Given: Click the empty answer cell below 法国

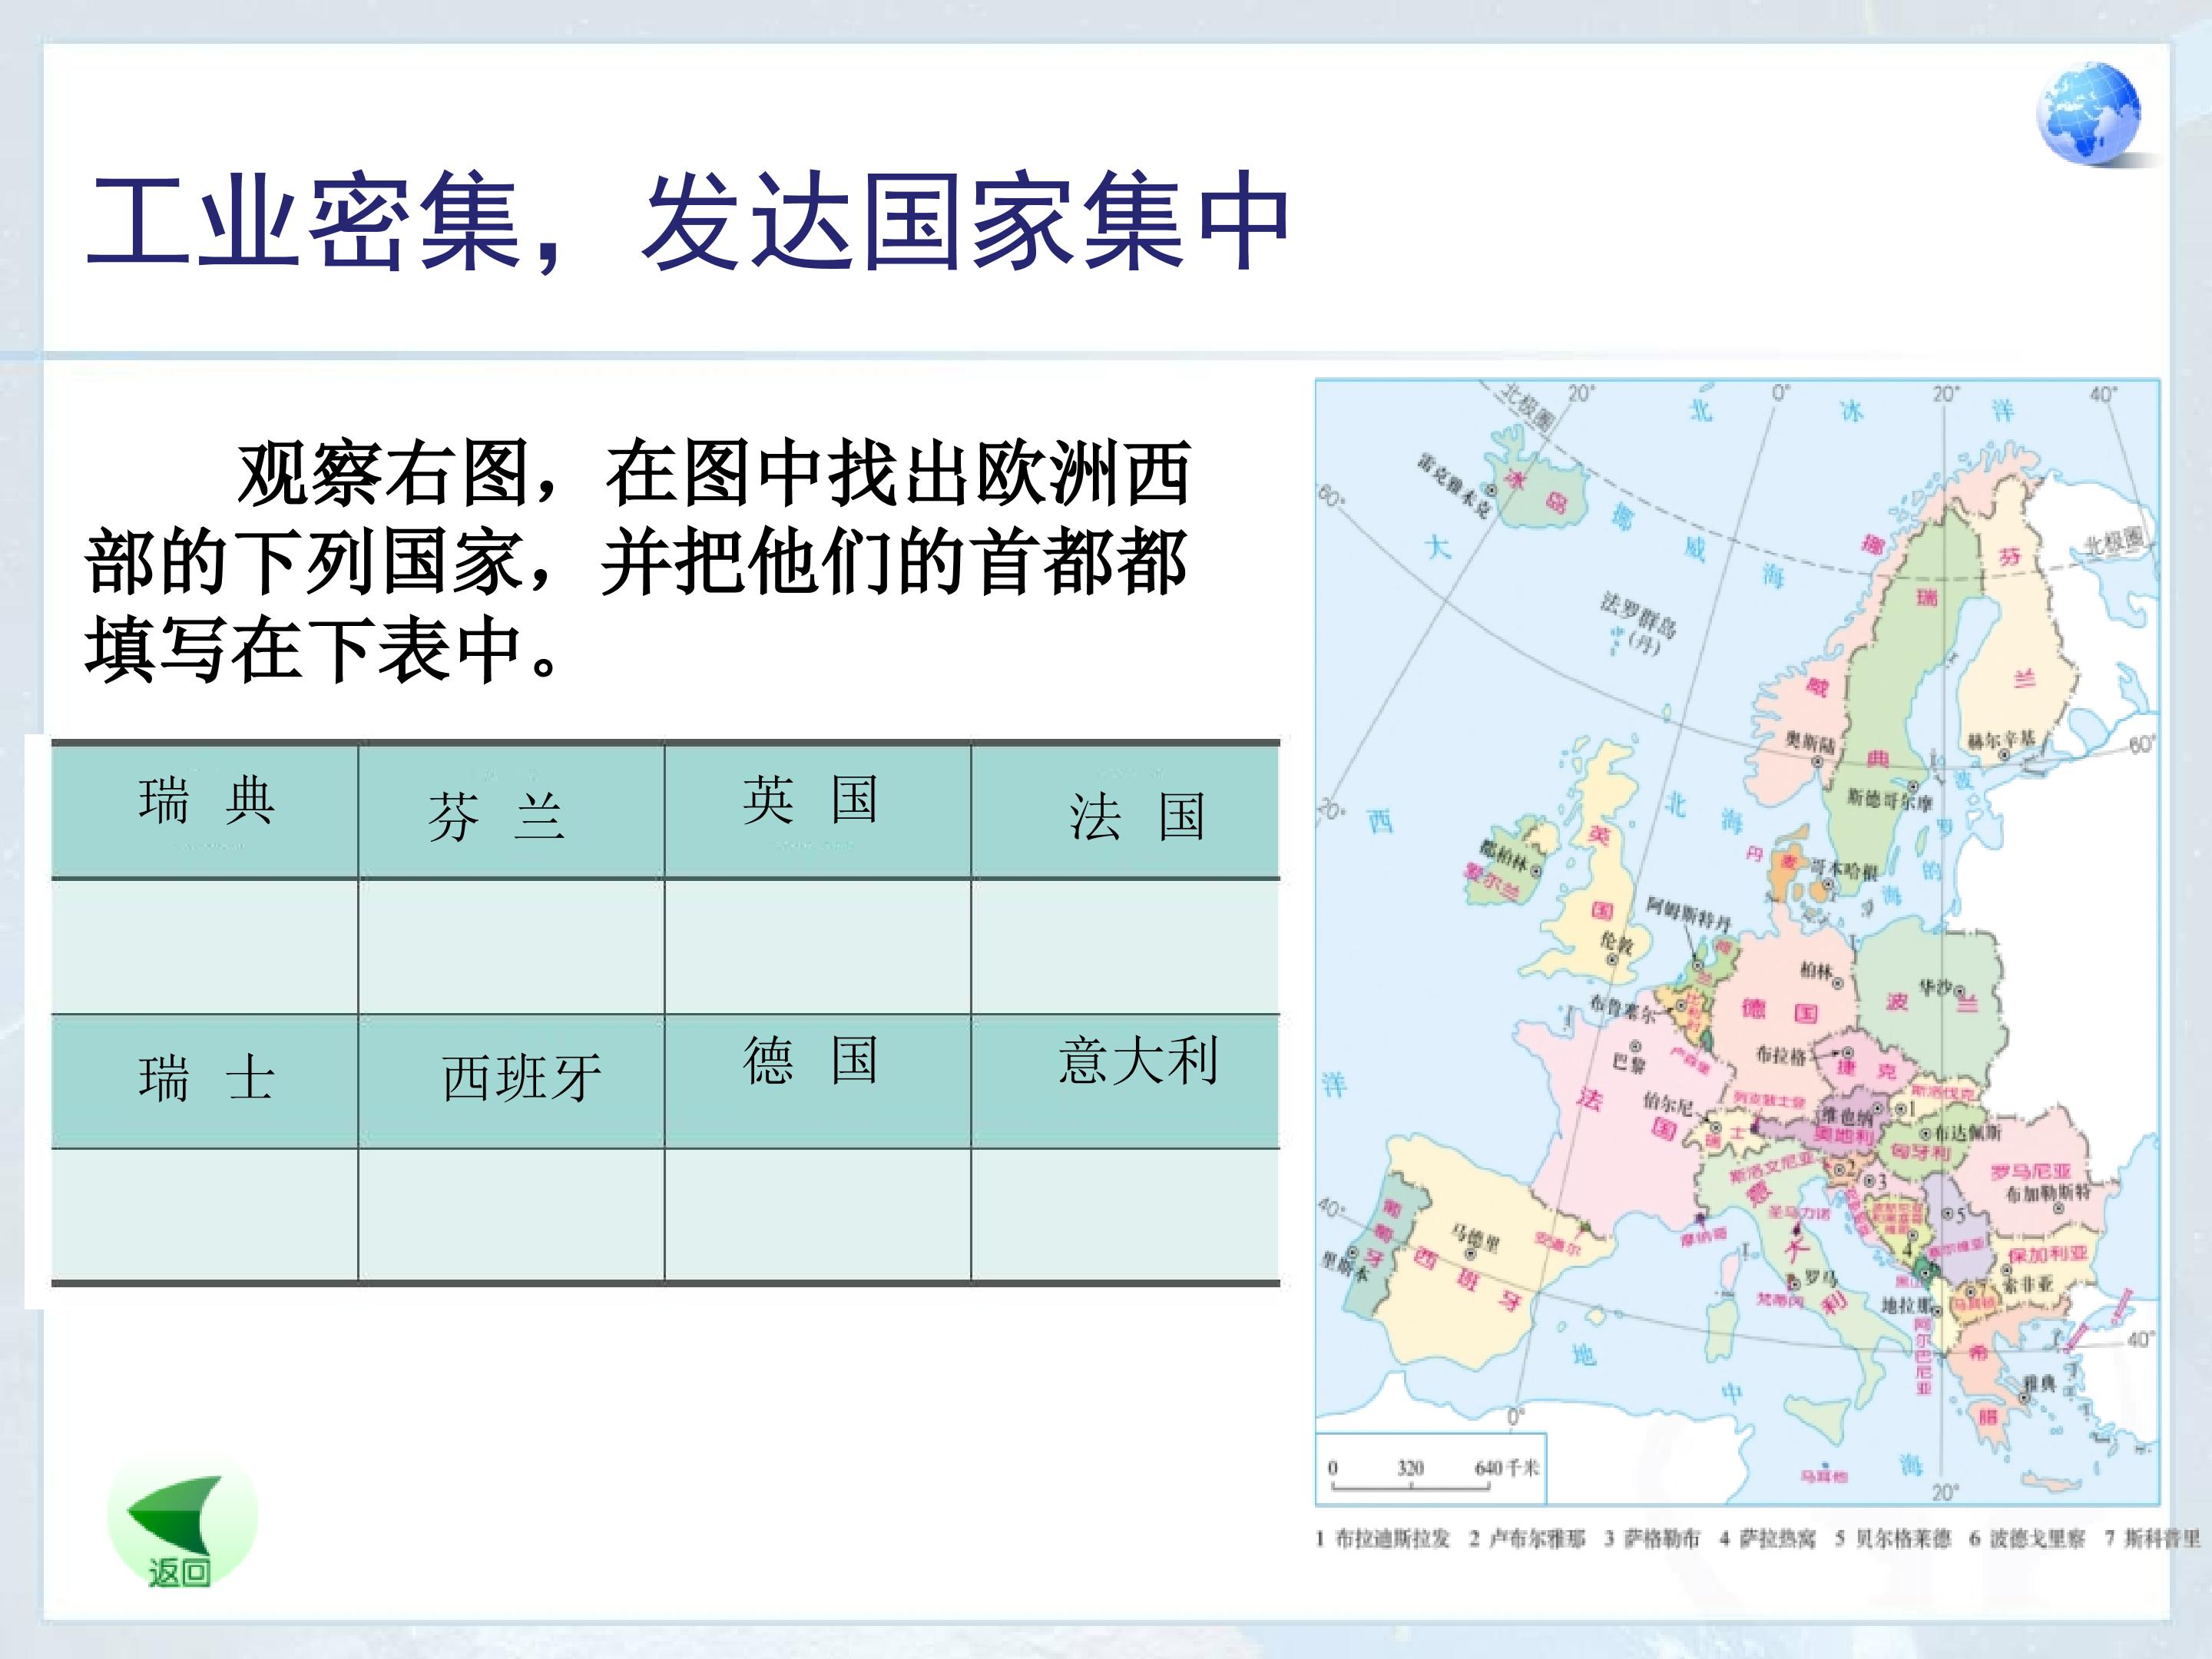Looking at the screenshot, I should [1125, 946].
